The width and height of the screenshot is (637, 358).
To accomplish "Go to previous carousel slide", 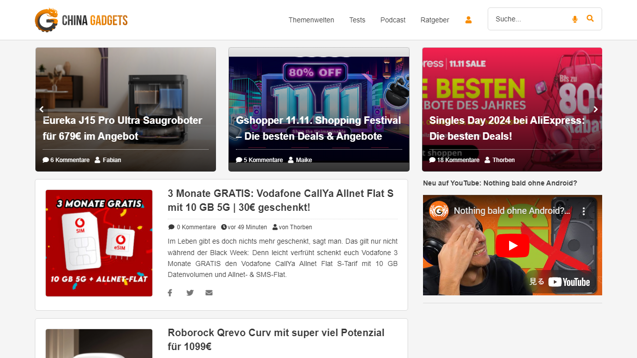I will (x=42, y=109).
